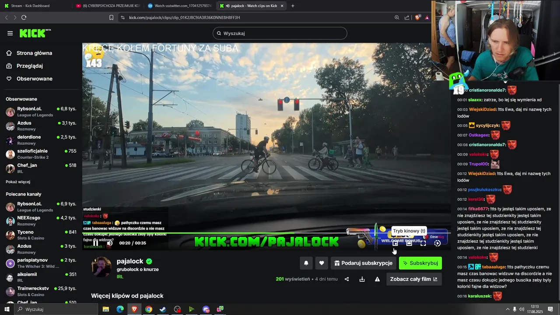Expand Pokaż więcej followed channels
This screenshot has width=560, height=315.
(18, 182)
